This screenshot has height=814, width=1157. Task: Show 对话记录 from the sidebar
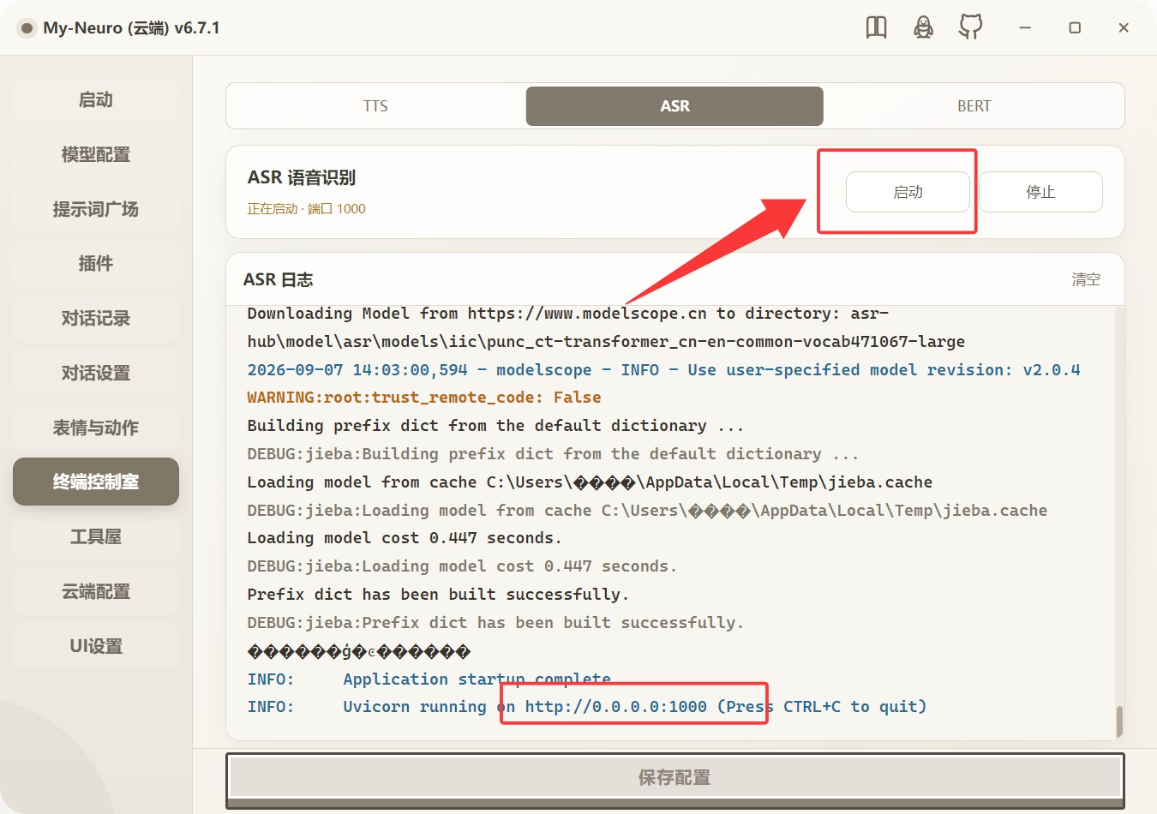(96, 318)
